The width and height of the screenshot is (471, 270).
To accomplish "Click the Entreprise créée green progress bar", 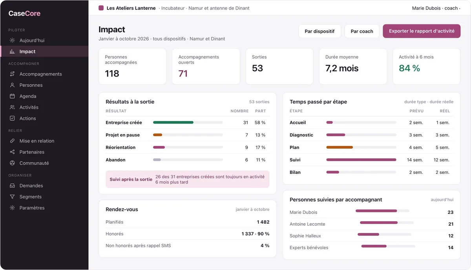I will [173, 122].
